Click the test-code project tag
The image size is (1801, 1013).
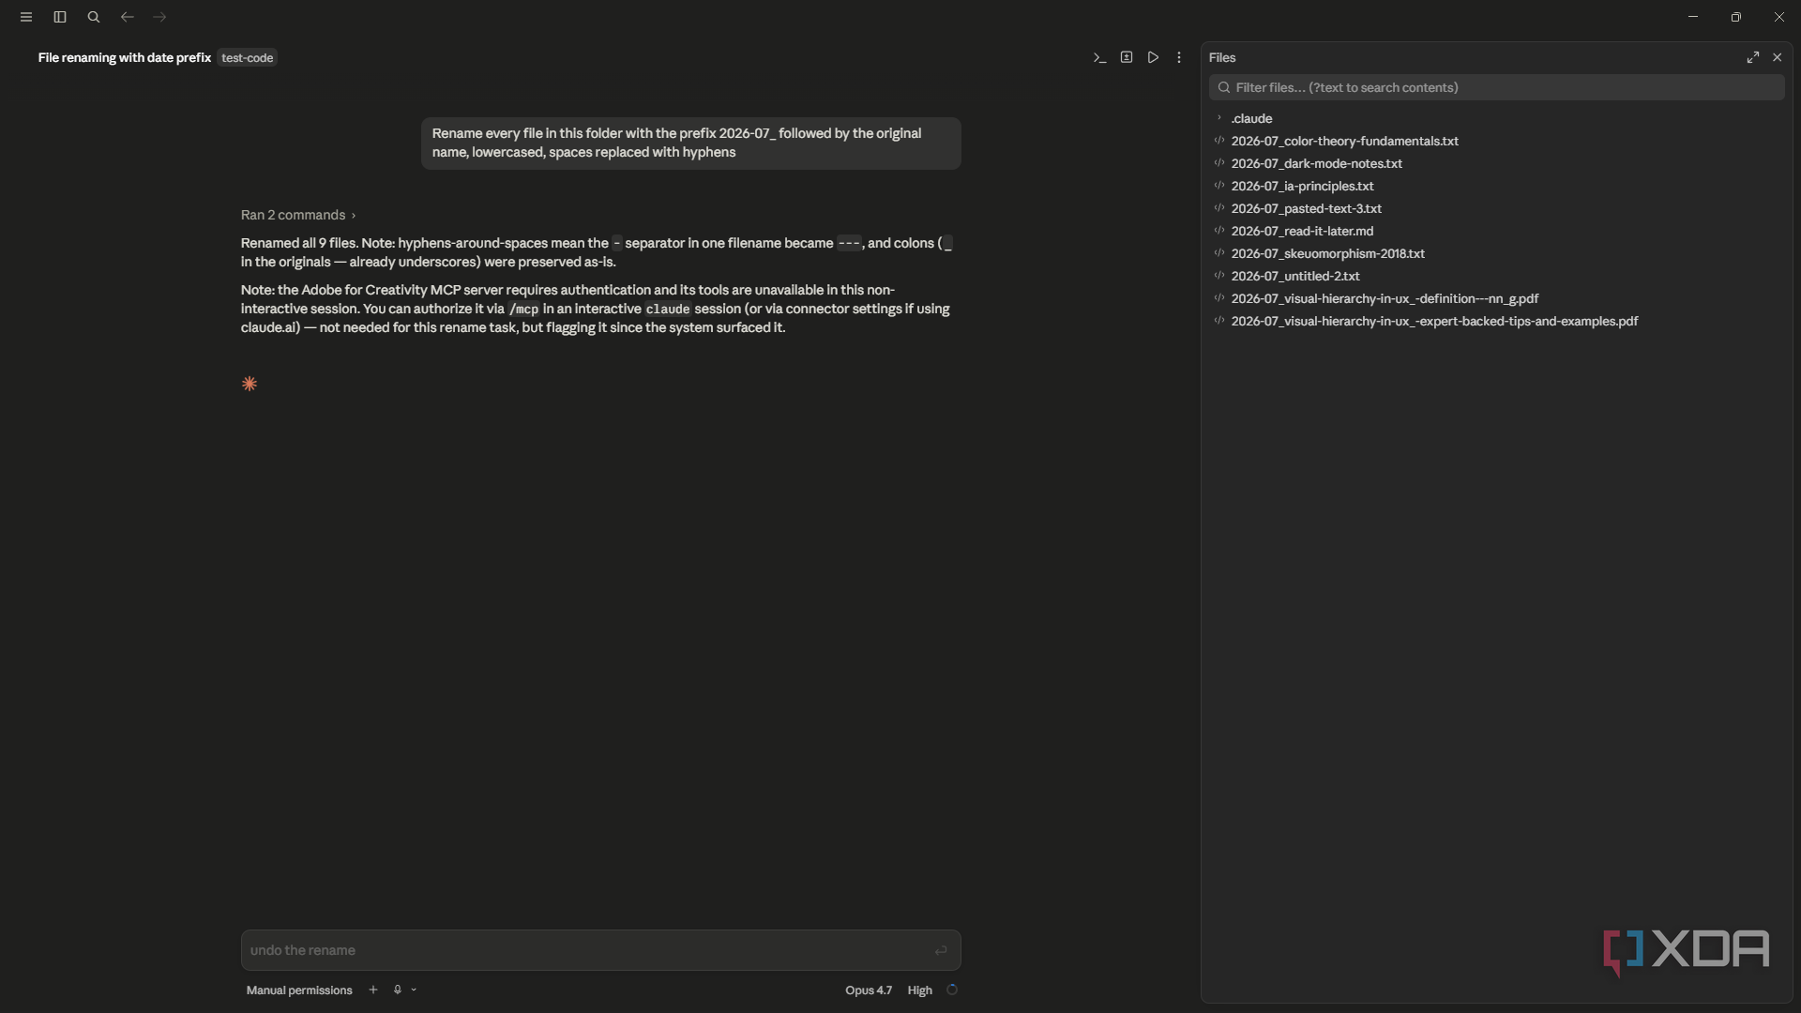[x=248, y=57]
